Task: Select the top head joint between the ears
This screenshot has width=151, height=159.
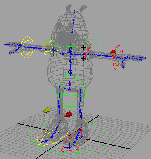Action: (75, 10)
